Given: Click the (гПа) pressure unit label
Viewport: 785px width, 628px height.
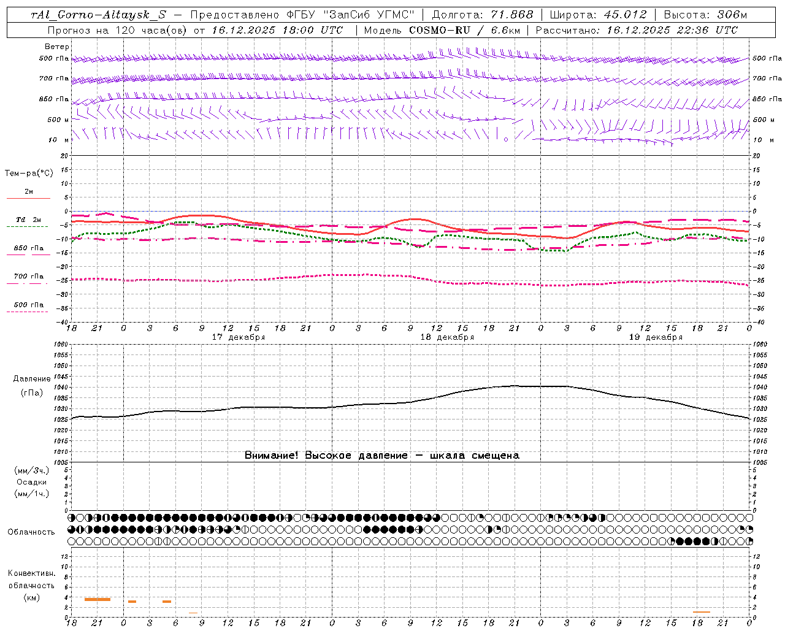Looking at the screenshot, I should (x=32, y=392).
